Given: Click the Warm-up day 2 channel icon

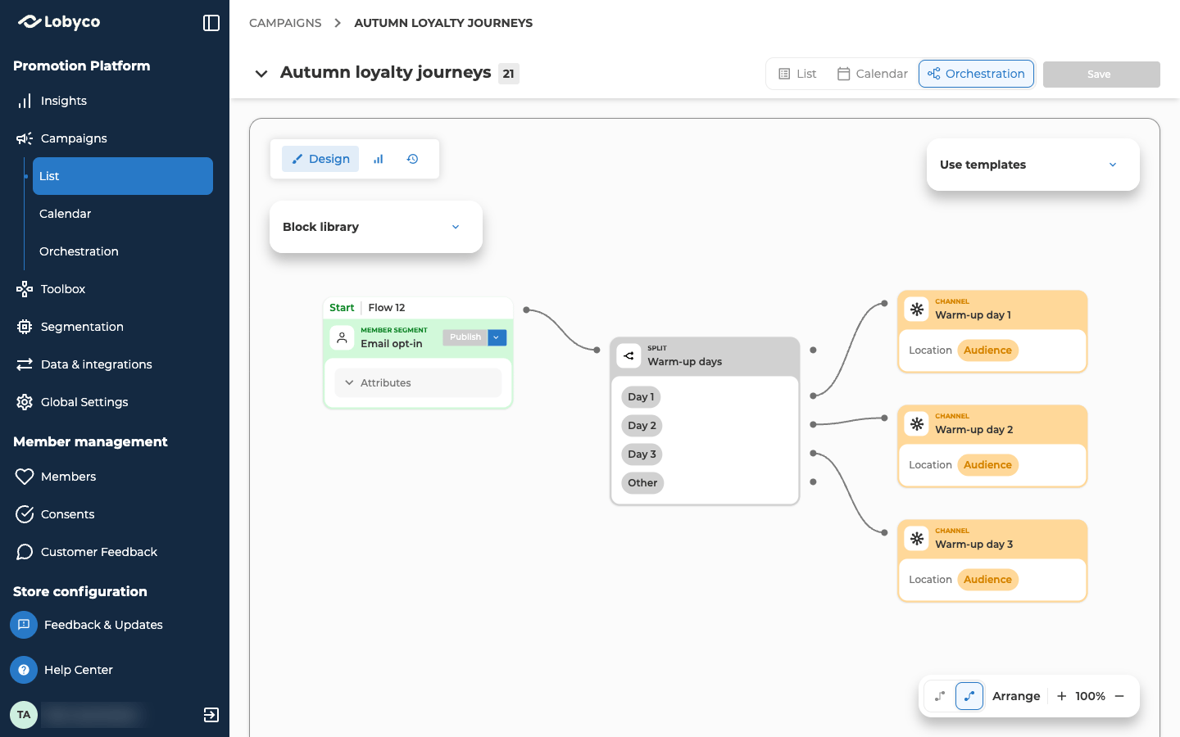Looking at the screenshot, I should coord(917,424).
